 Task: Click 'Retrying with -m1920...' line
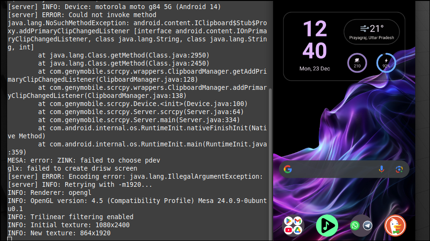click(x=80, y=184)
